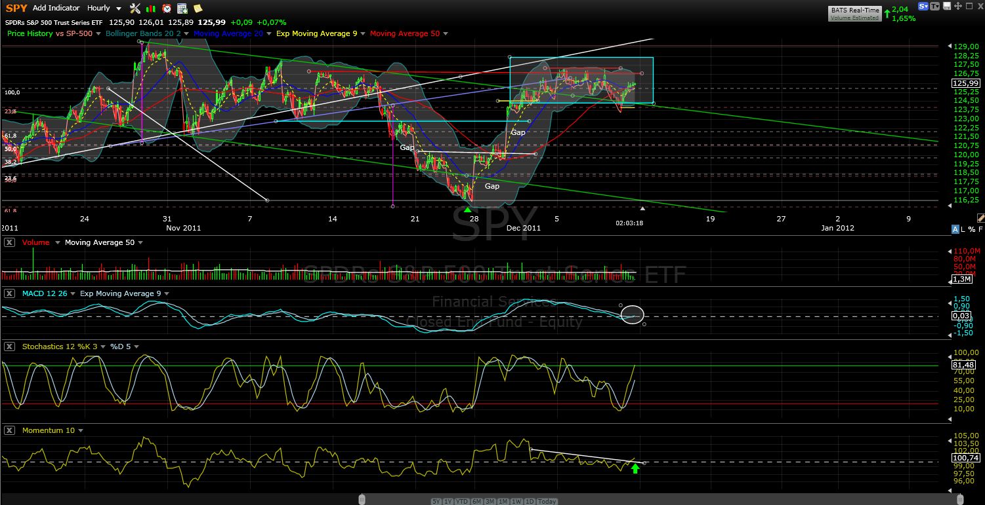Click the orange SPY ticker symbol
985x505 pixels.
coord(16,9)
